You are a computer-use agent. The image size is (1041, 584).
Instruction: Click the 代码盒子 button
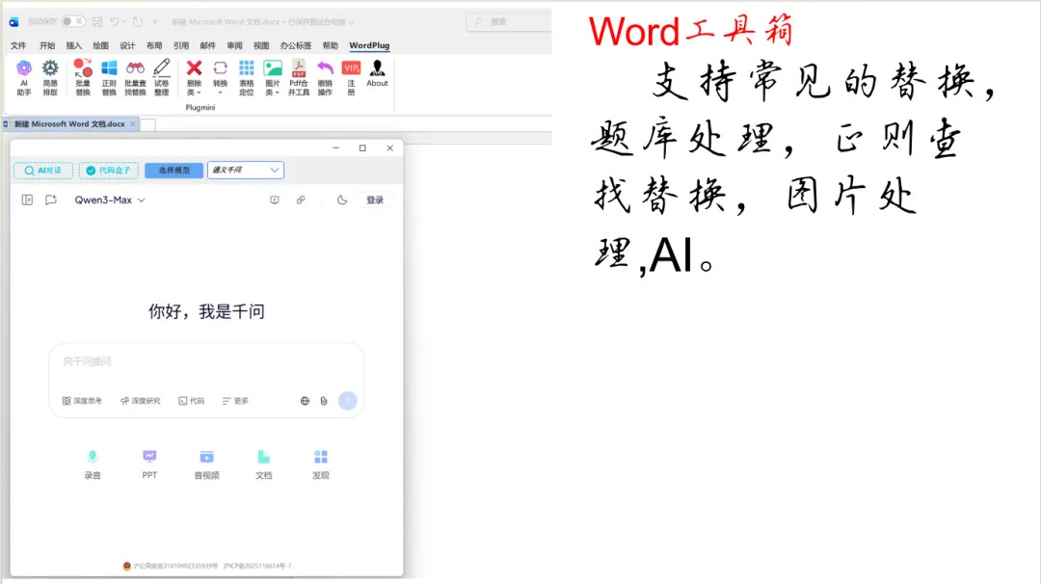click(109, 171)
